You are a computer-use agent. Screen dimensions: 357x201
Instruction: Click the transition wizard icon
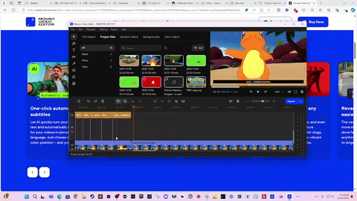click(184, 102)
